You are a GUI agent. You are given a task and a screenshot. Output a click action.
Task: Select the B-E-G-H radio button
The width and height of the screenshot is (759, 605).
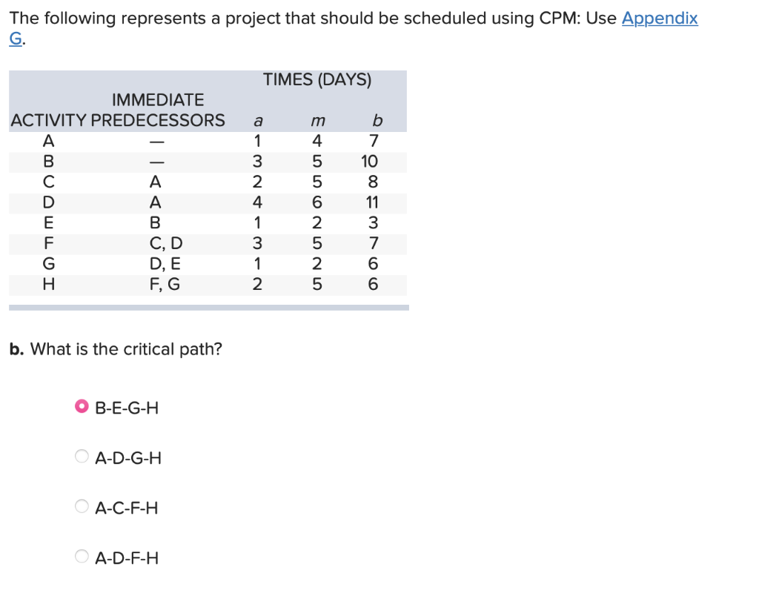[x=82, y=406]
